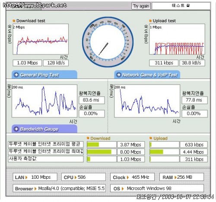216x202 pixels.
Task: Select the 38.8 kB/s upload result field
Action: (x=192, y=63)
